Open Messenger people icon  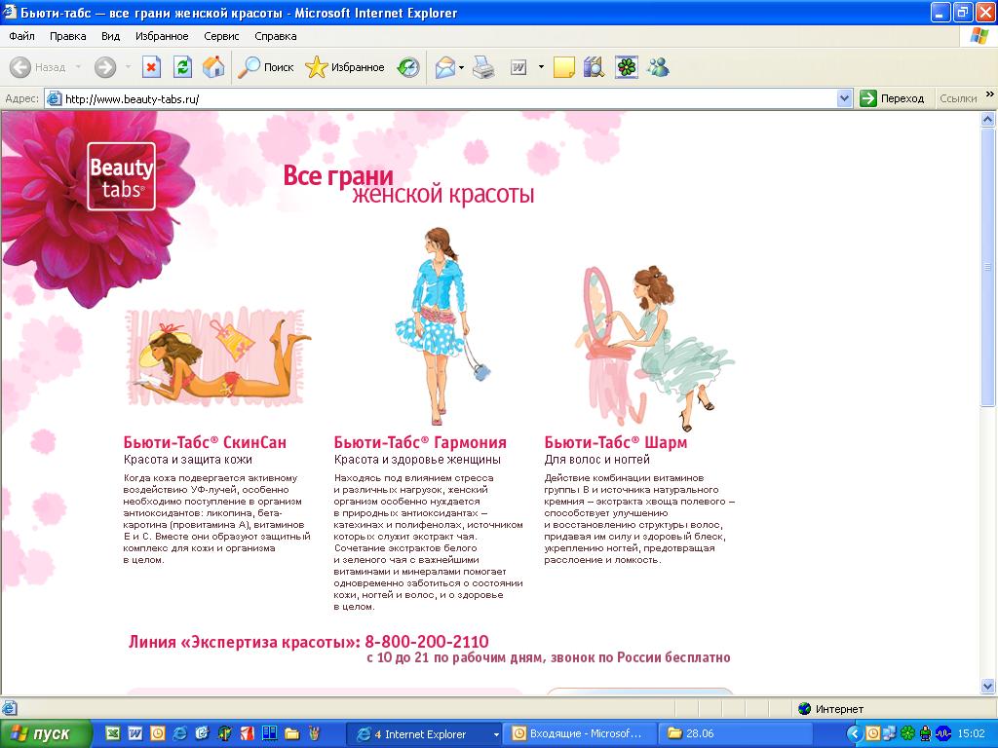[658, 67]
